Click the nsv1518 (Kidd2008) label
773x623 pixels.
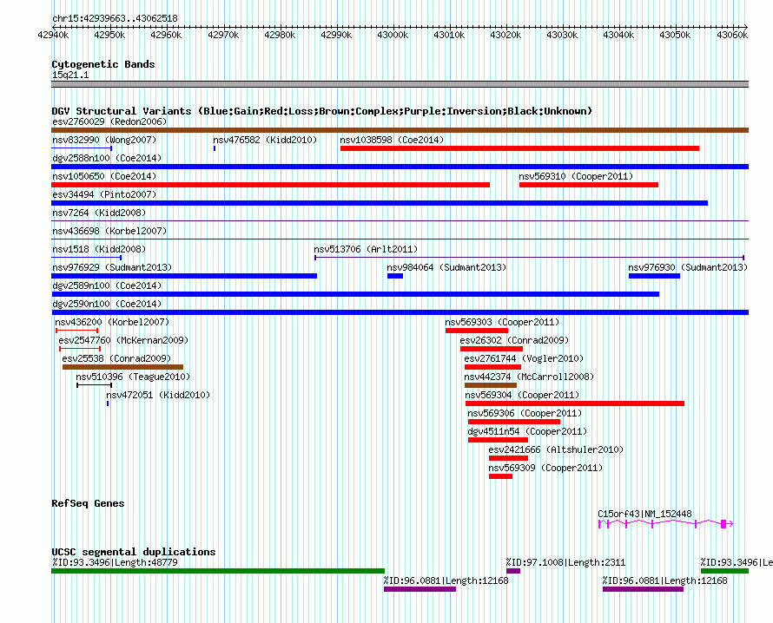[x=99, y=249]
